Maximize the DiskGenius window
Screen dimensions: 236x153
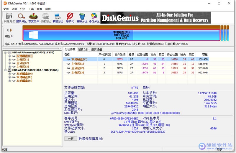click(x=219, y=3)
